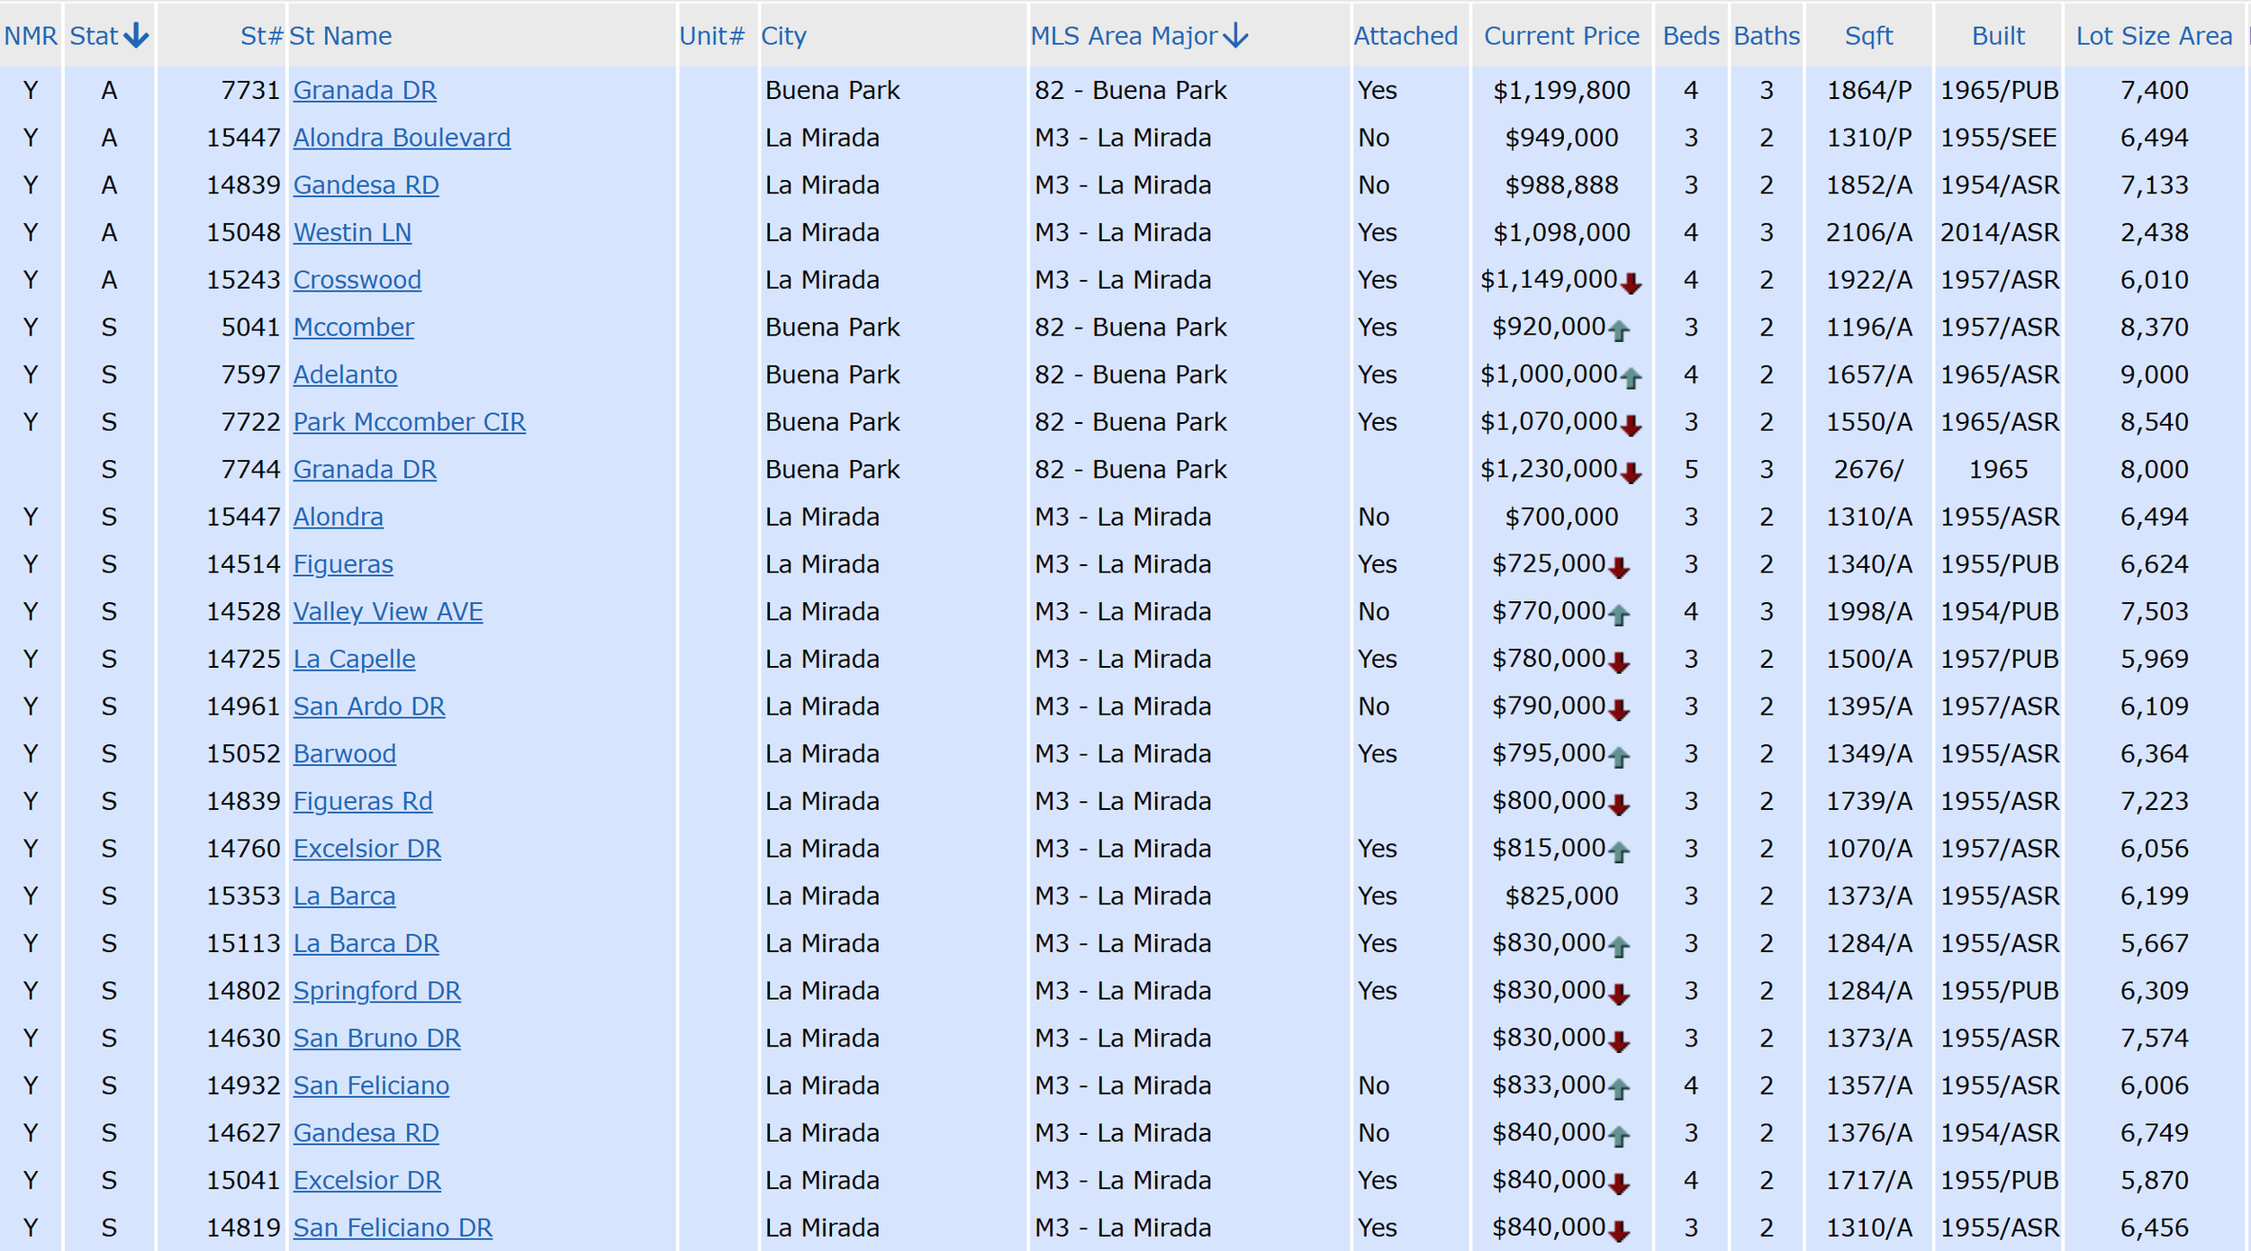Click red price-down arrow beside $1,230,000
Screen dimensions: 2251x1251
1631,473
